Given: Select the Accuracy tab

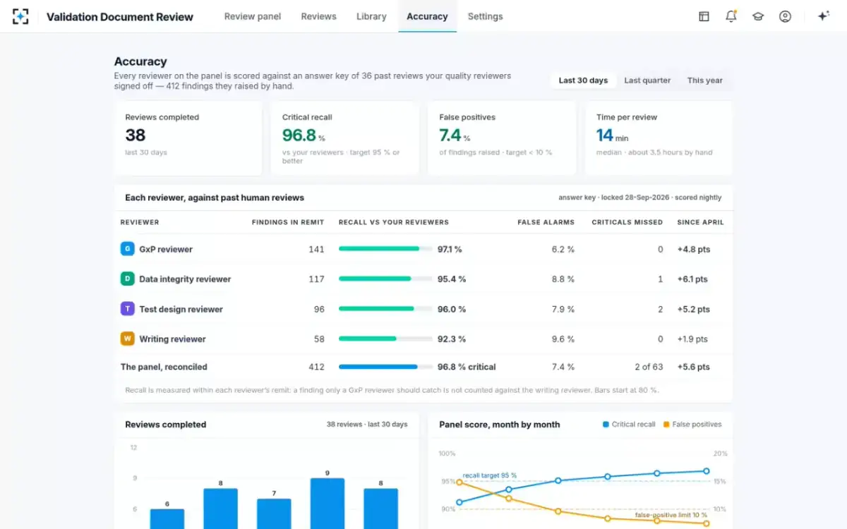Looking at the screenshot, I should [427, 16].
